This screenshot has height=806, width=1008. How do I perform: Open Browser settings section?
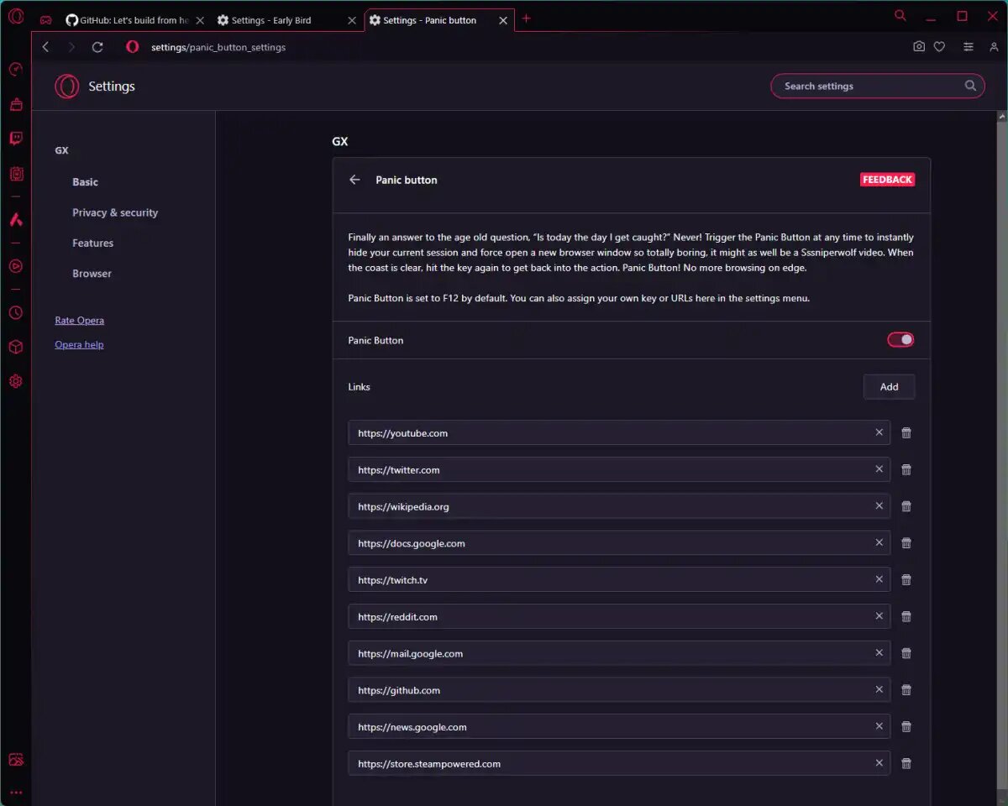[x=92, y=274]
